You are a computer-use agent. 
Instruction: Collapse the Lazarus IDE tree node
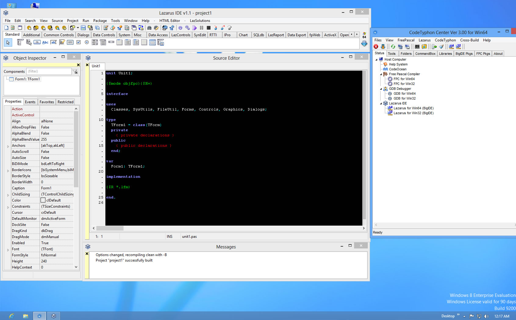381,104
